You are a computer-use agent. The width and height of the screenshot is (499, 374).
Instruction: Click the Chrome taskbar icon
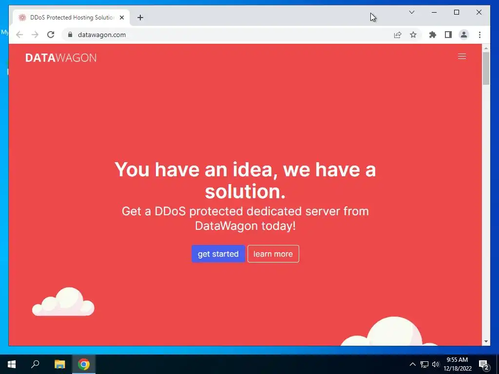[x=84, y=364]
